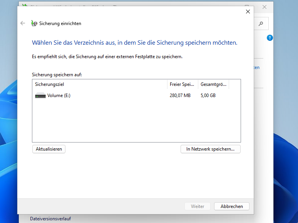Screen dimensions: 298x223
Task: Click the background Control Panel window icon
Action: pos(25,6)
